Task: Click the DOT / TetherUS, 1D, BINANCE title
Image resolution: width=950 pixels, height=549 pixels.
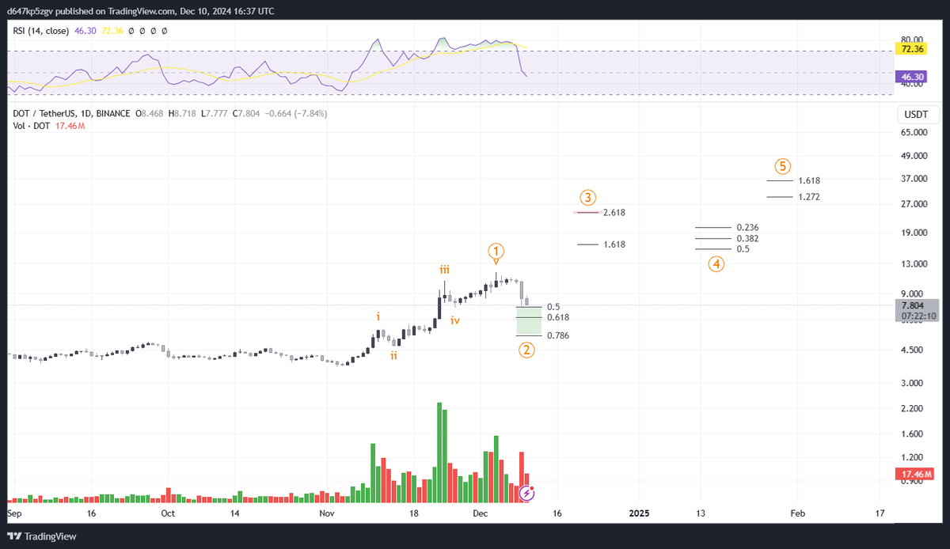Action: [x=72, y=114]
